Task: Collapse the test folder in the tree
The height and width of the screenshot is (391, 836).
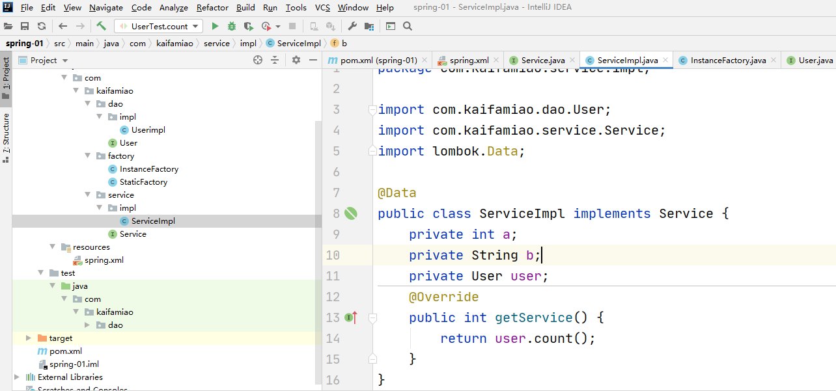Action: tap(41, 273)
